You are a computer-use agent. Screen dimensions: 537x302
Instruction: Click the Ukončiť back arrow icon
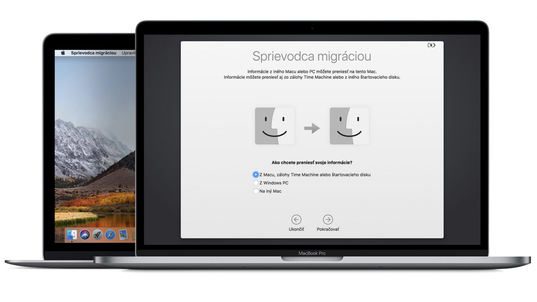coord(296,220)
